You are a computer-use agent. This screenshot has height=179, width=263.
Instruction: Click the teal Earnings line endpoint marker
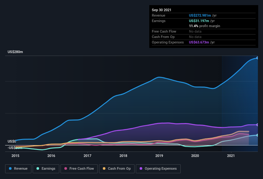tap(257, 135)
